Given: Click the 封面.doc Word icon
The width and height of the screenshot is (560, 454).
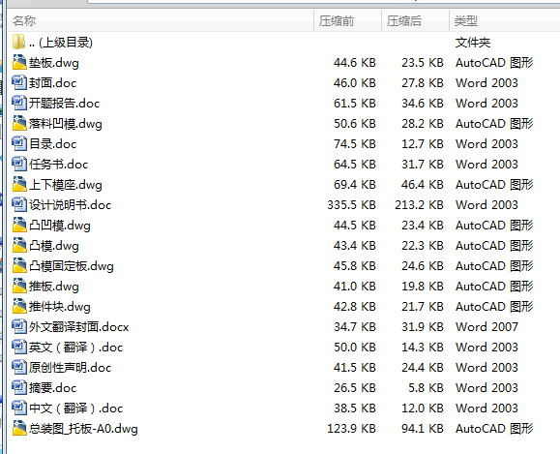Looking at the screenshot, I should [19, 82].
